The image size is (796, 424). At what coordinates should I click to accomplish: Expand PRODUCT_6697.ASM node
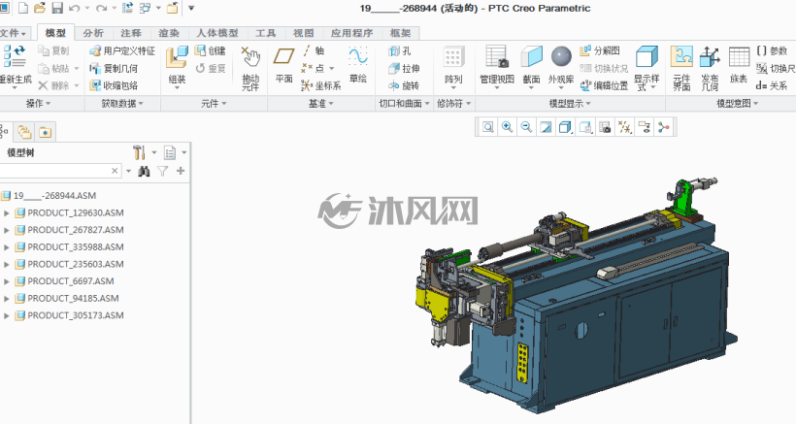click(7, 281)
